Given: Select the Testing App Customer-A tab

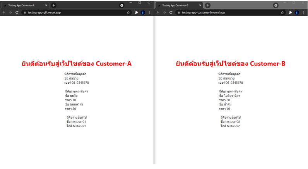Looking at the screenshot, I should point(25,5).
